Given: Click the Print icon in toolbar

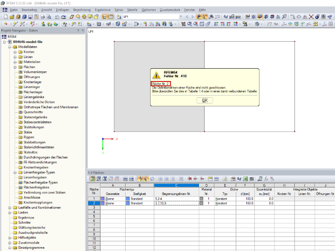Looking at the screenshot, I should pos(43,17).
